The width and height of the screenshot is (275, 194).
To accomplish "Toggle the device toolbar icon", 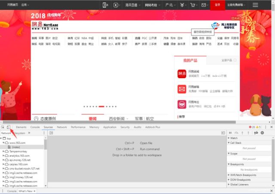I will 8,127.
